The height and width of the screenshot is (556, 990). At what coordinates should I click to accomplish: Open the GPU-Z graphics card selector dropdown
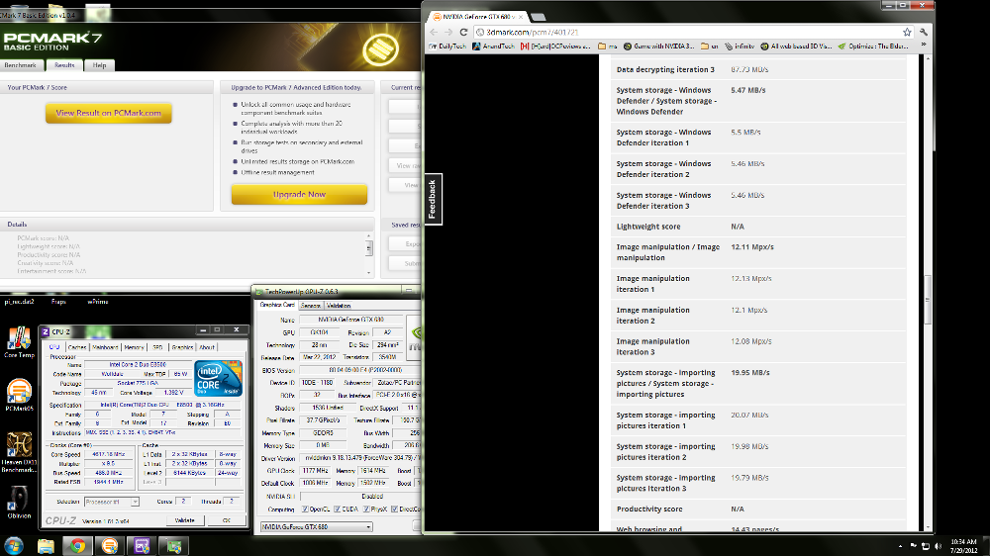coord(317,526)
